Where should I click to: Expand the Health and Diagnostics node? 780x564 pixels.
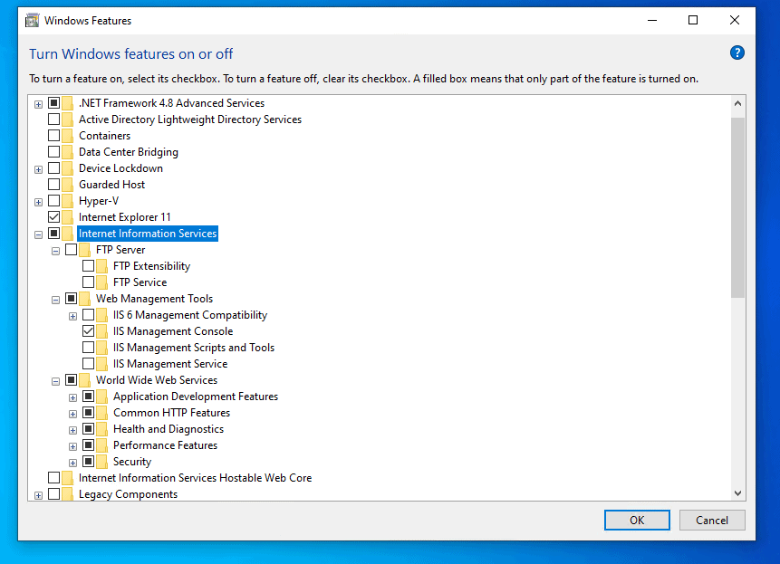click(72, 430)
